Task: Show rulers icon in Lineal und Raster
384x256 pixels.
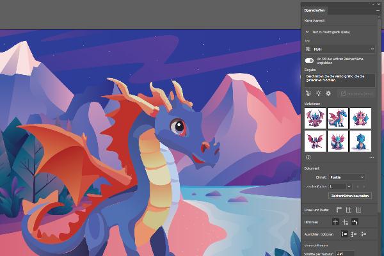Action: tap(339, 210)
